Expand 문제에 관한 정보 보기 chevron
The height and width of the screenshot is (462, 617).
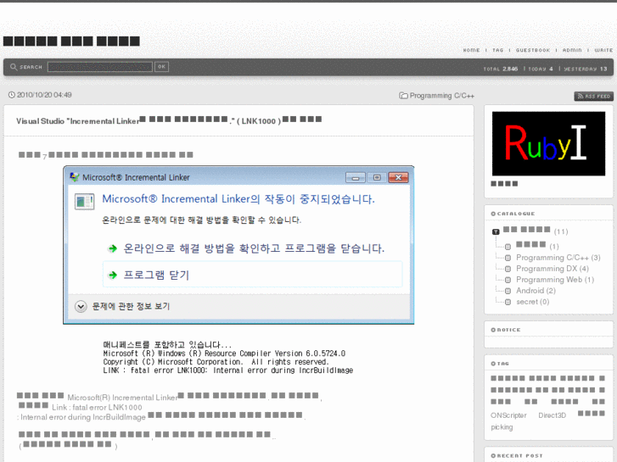(81, 306)
